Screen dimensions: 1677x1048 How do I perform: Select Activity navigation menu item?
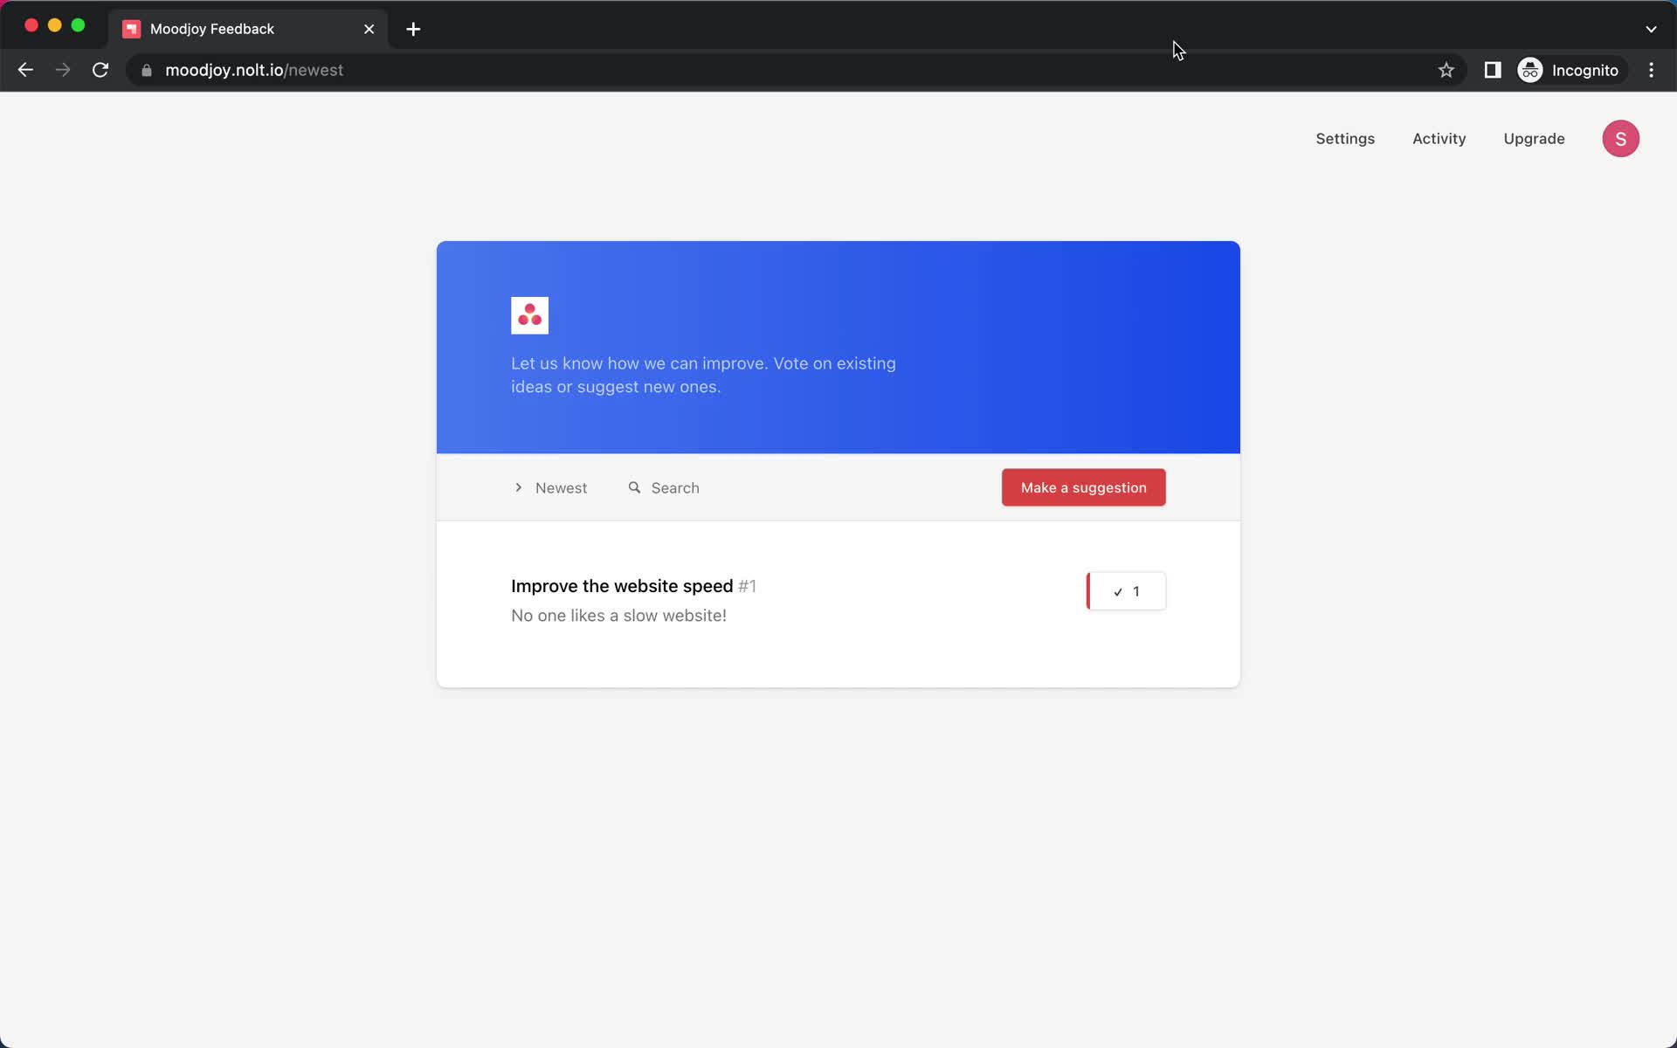tap(1439, 138)
